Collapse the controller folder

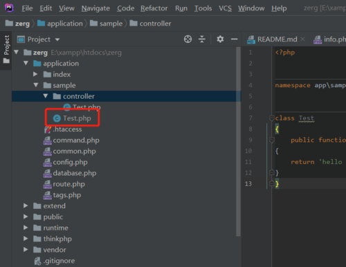point(46,96)
